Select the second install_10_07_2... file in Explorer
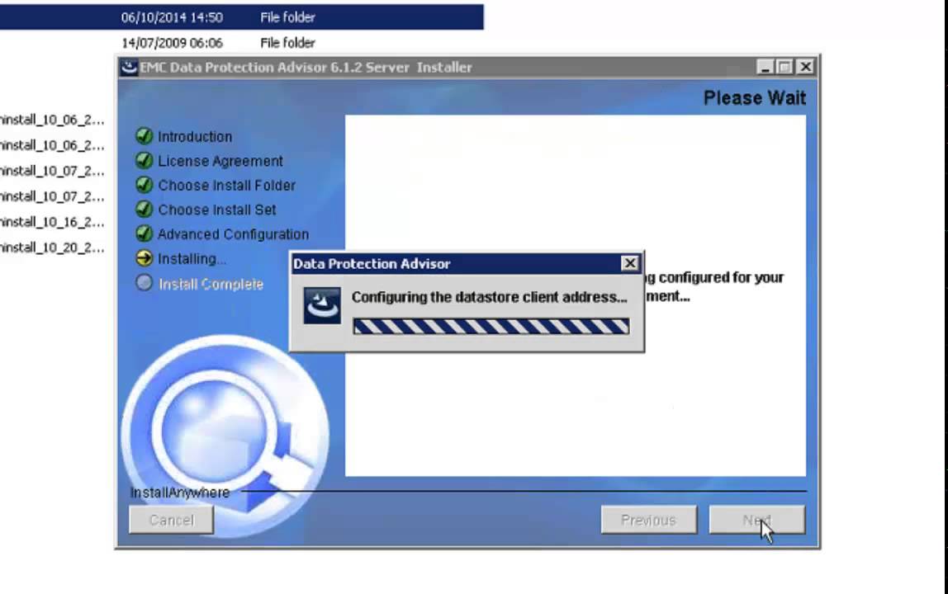The image size is (948, 594). [x=52, y=196]
